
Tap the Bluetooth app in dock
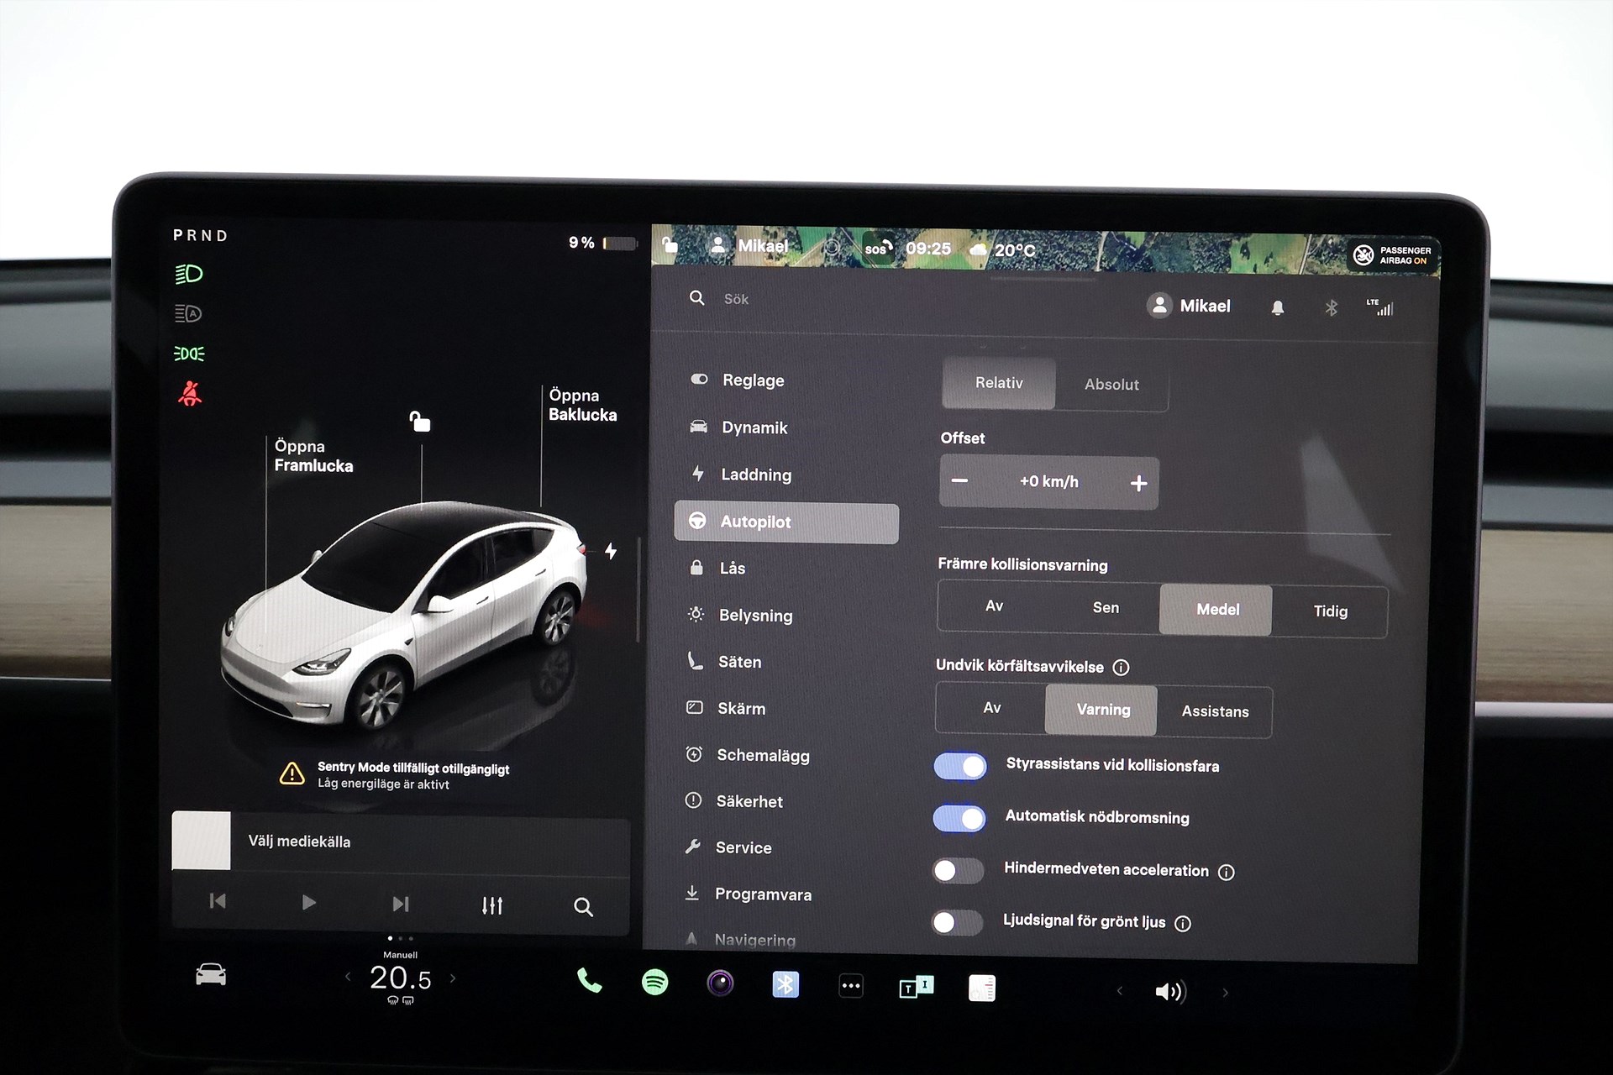click(785, 984)
